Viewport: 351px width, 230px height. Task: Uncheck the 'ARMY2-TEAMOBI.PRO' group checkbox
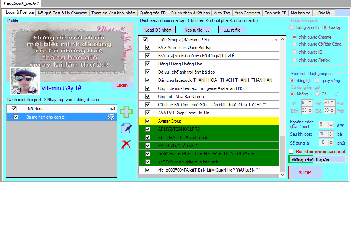147,129
